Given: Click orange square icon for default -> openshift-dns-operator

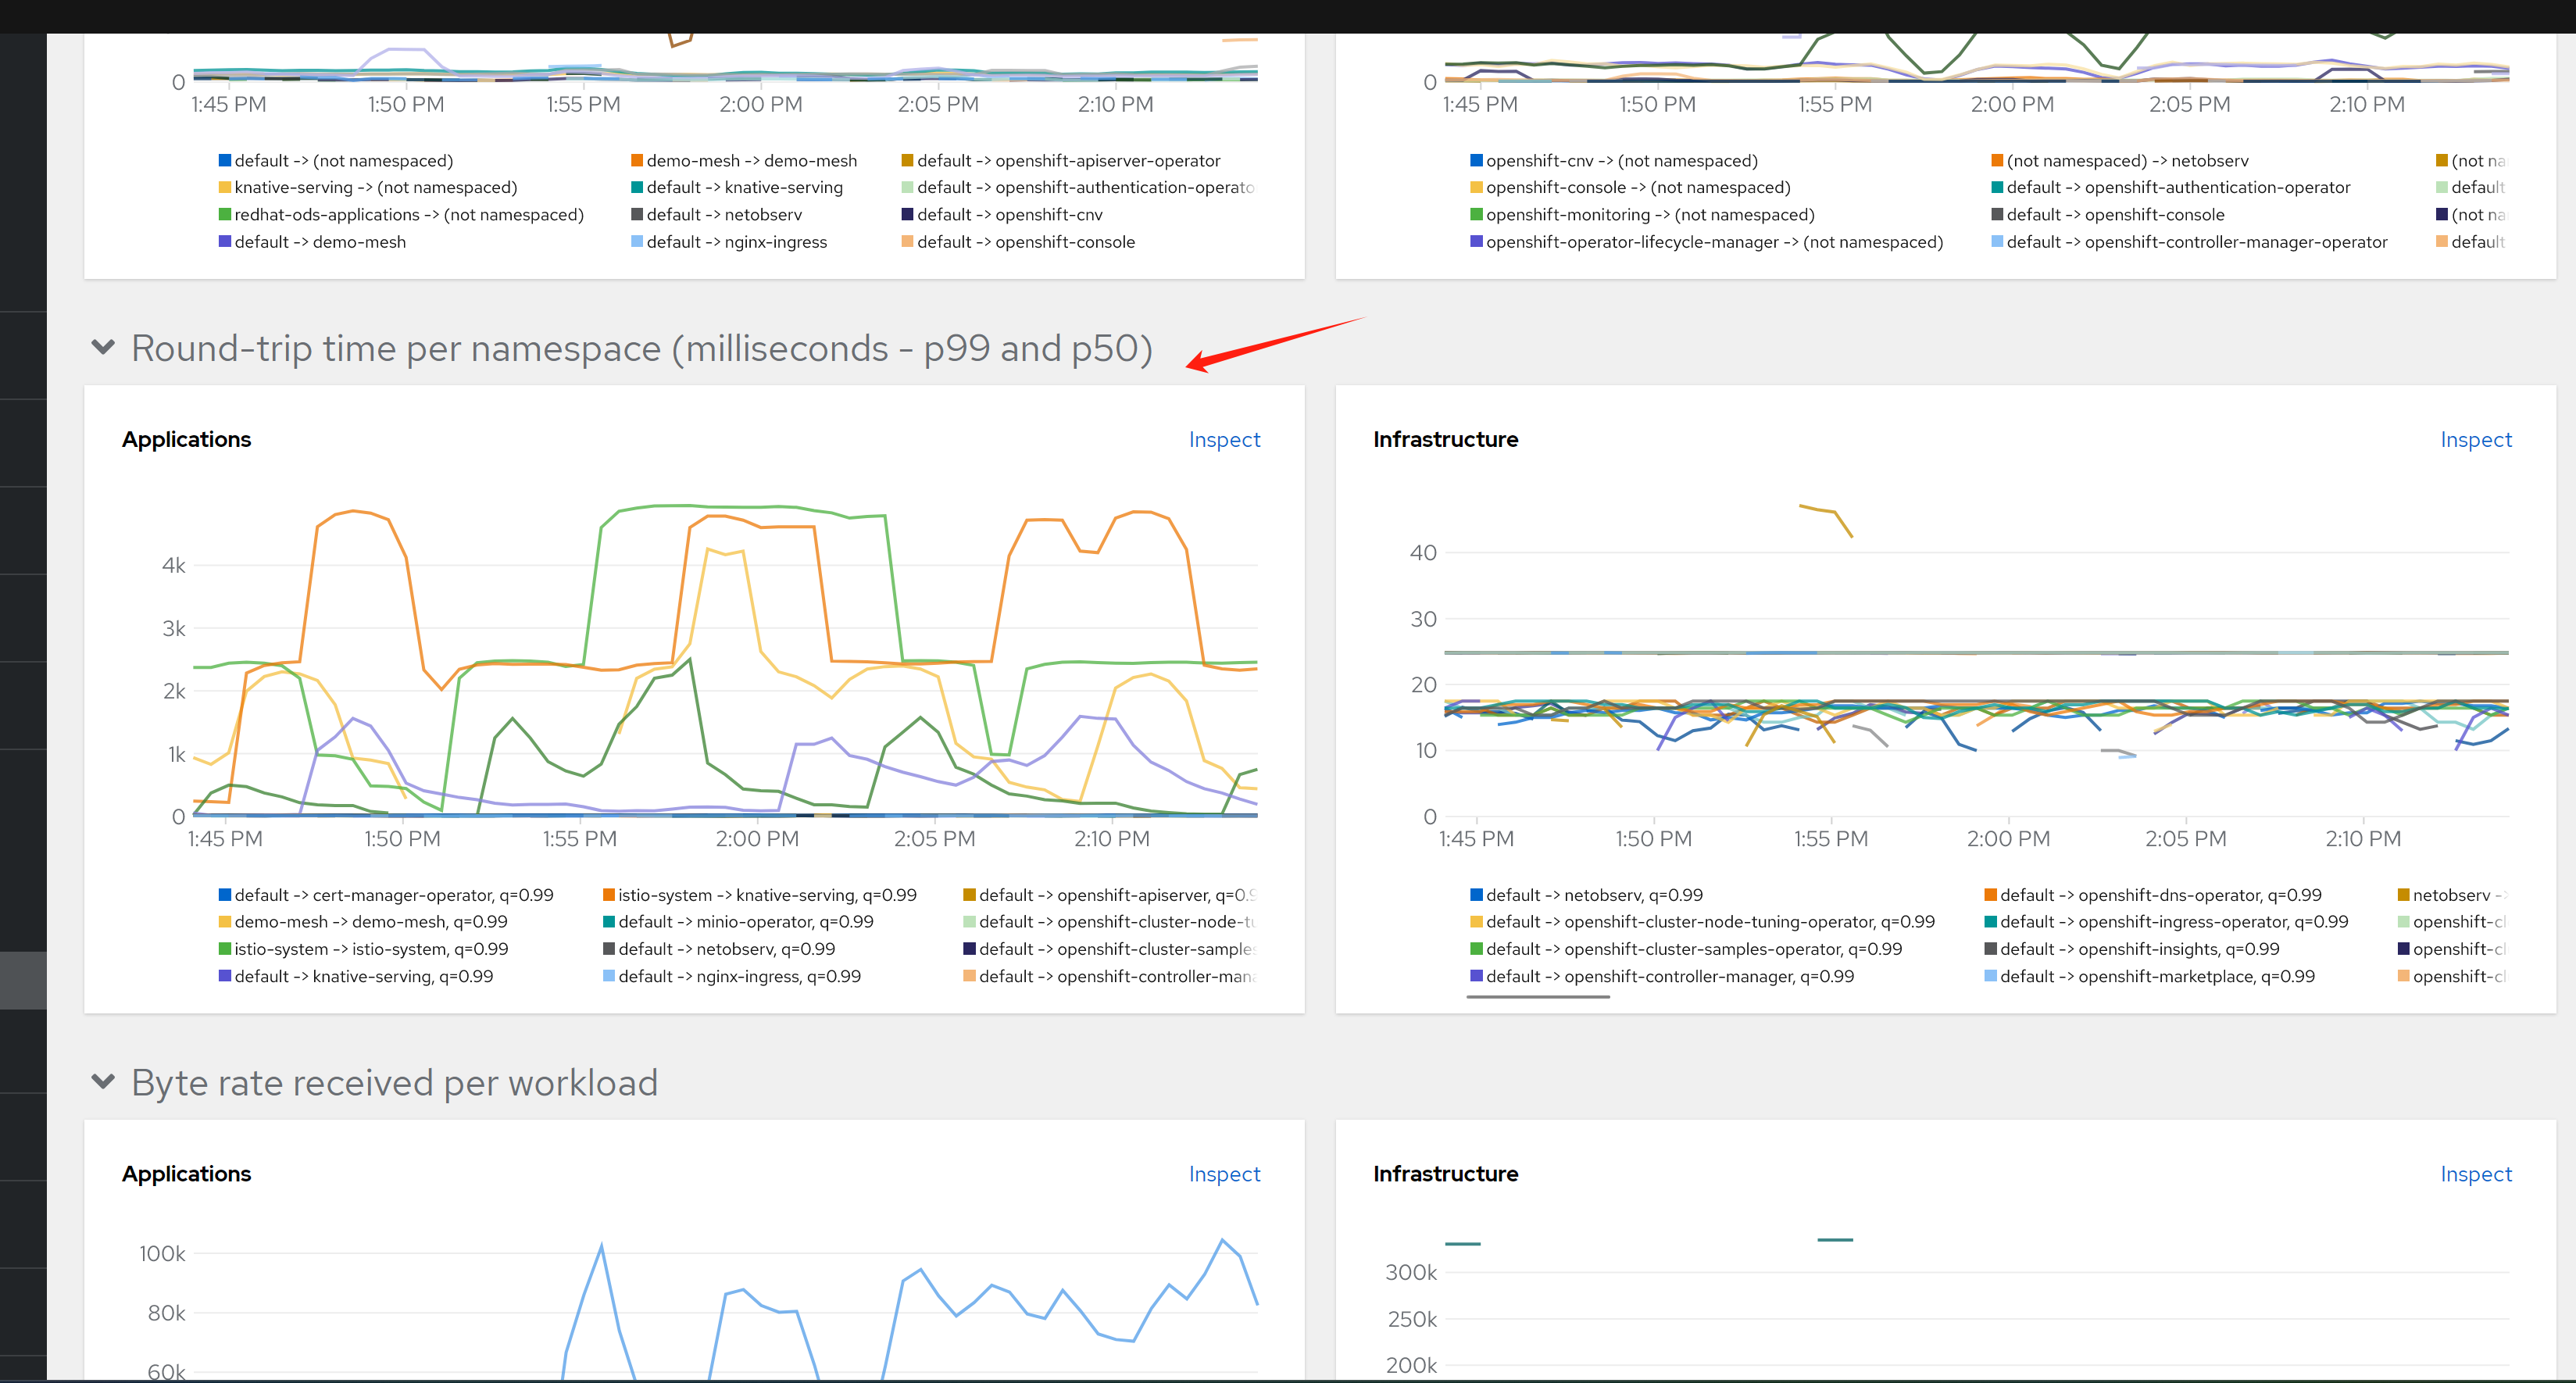Looking at the screenshot, I should coord(1990,895).
